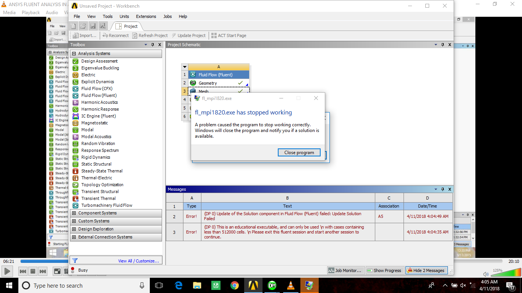Click Hide 2 Messages button
The height and width of the screenshot is (293, 522).
(x=426, y=270)
